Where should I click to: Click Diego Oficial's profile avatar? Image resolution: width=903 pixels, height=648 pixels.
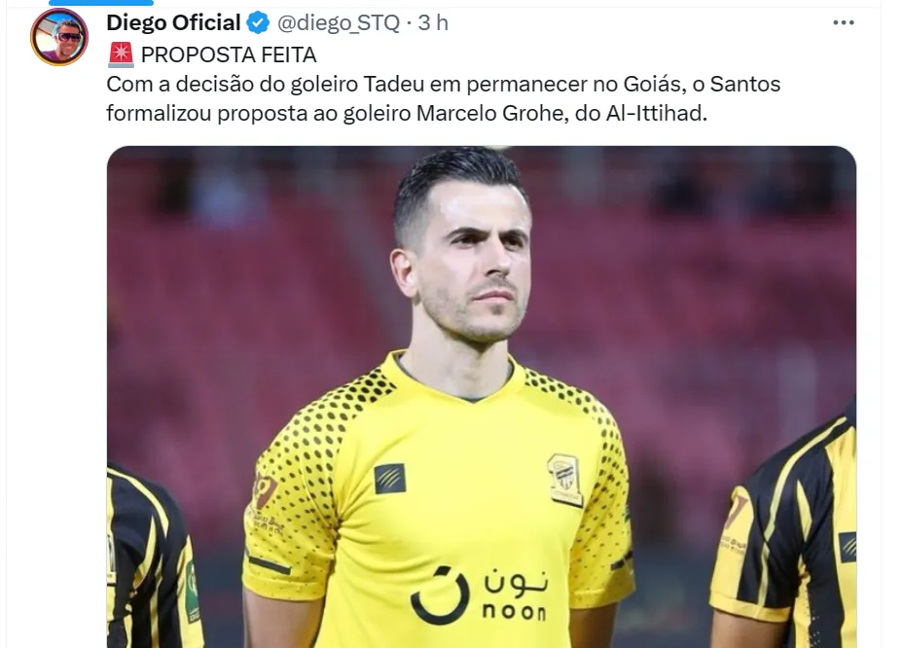pos(59,37)
